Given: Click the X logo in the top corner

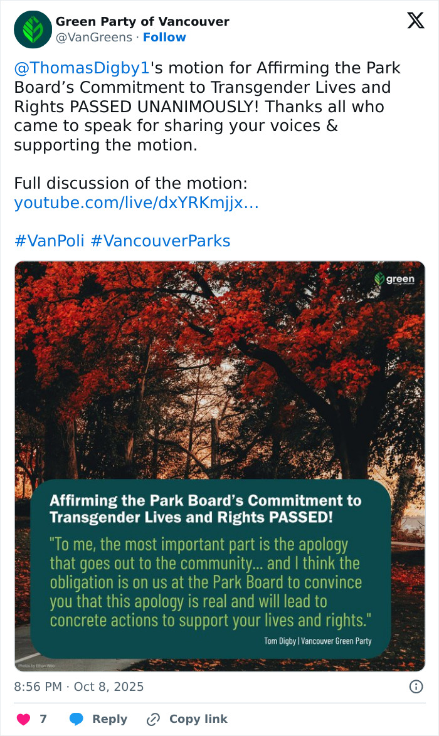Looking at the screenshot, I should [415, 21].
